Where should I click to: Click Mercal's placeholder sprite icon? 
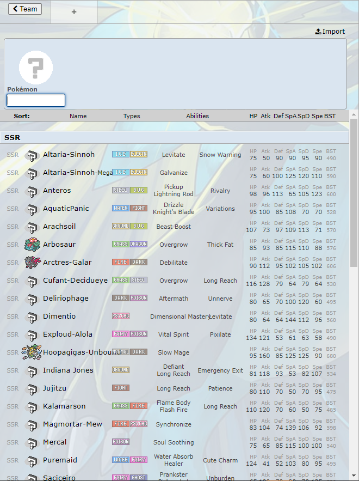pos(33,443)
